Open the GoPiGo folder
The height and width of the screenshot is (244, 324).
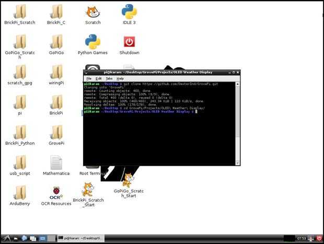56,42
